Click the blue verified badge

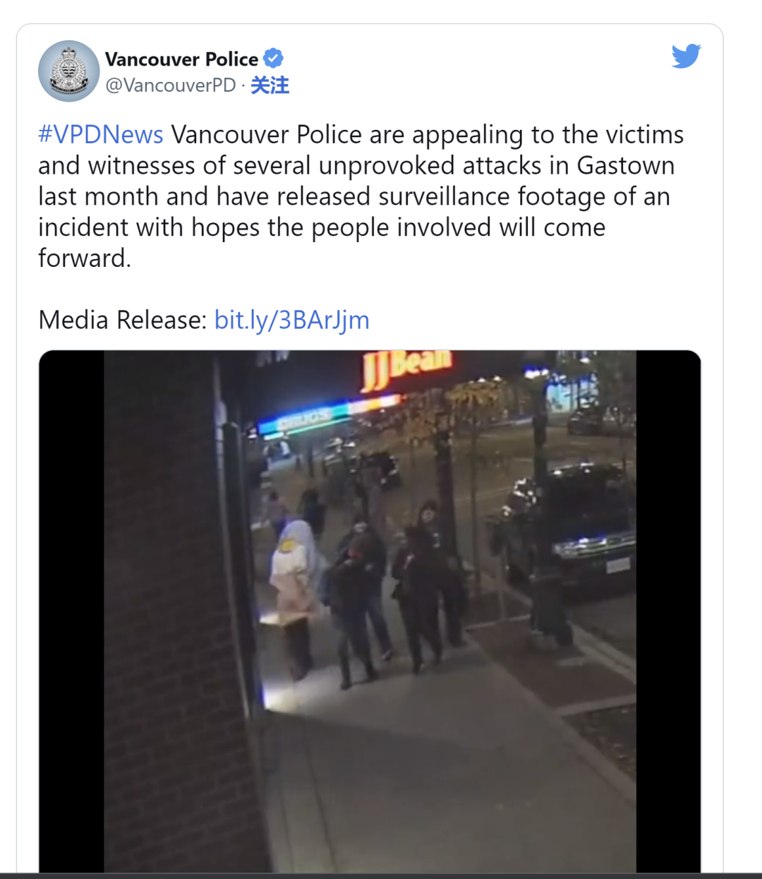pos(273,59)
